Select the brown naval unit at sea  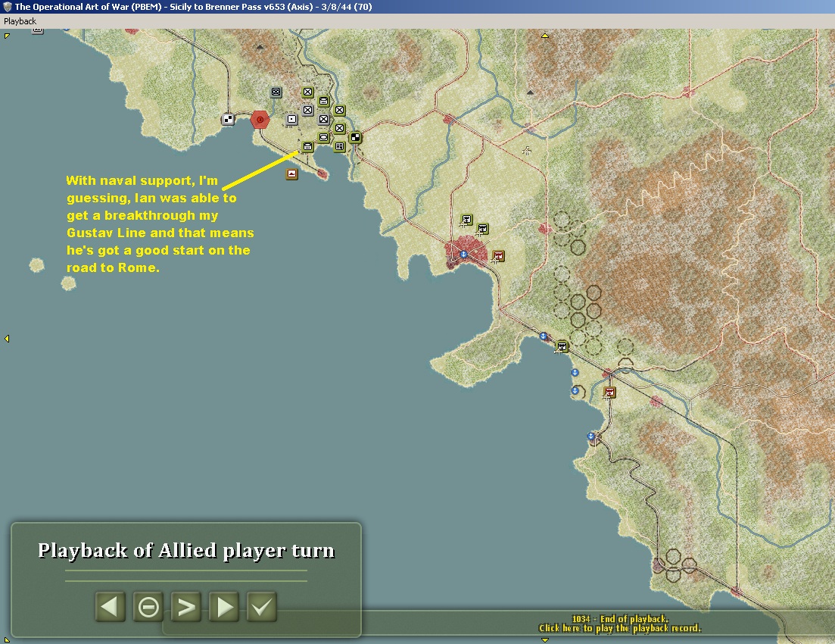291,174
